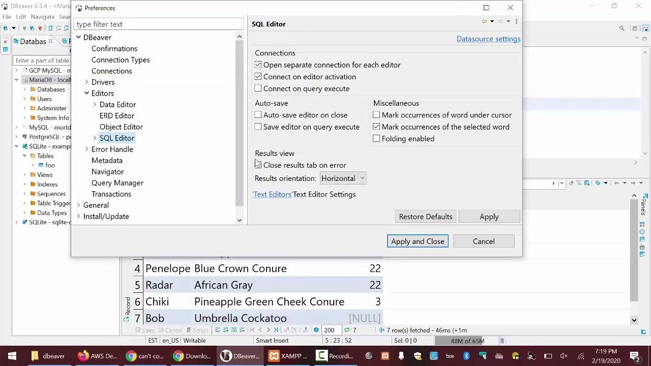Check Save editor on query execute

258,127
